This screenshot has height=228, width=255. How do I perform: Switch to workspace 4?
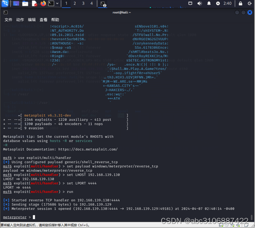pyautogui.click(x=92, y=3)
